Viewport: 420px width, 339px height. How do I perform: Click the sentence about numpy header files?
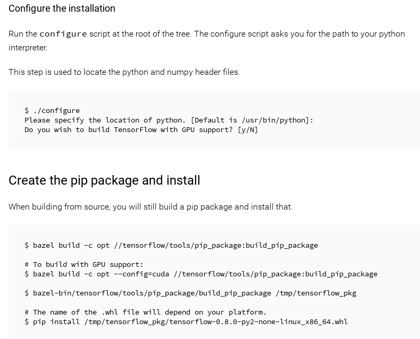point(124,72)
